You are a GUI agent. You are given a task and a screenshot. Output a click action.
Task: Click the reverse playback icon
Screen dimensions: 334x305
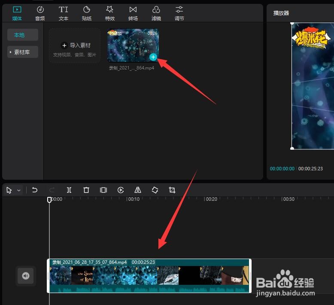coord(121,190)
